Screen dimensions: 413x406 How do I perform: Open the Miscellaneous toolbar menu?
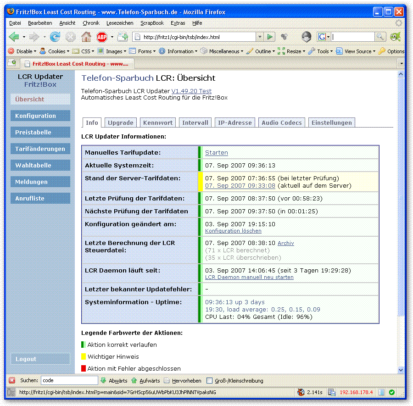coord(222,51)
